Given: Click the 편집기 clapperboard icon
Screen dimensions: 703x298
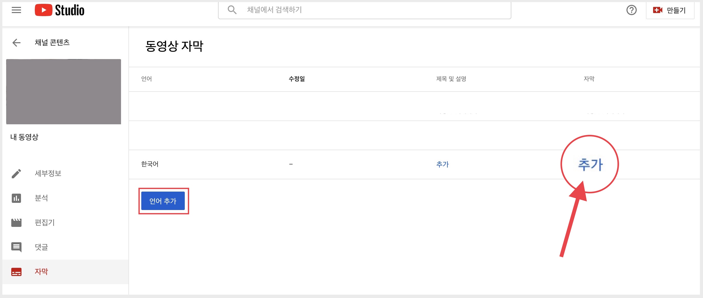Looking at the screenshot, I should 16,223.
